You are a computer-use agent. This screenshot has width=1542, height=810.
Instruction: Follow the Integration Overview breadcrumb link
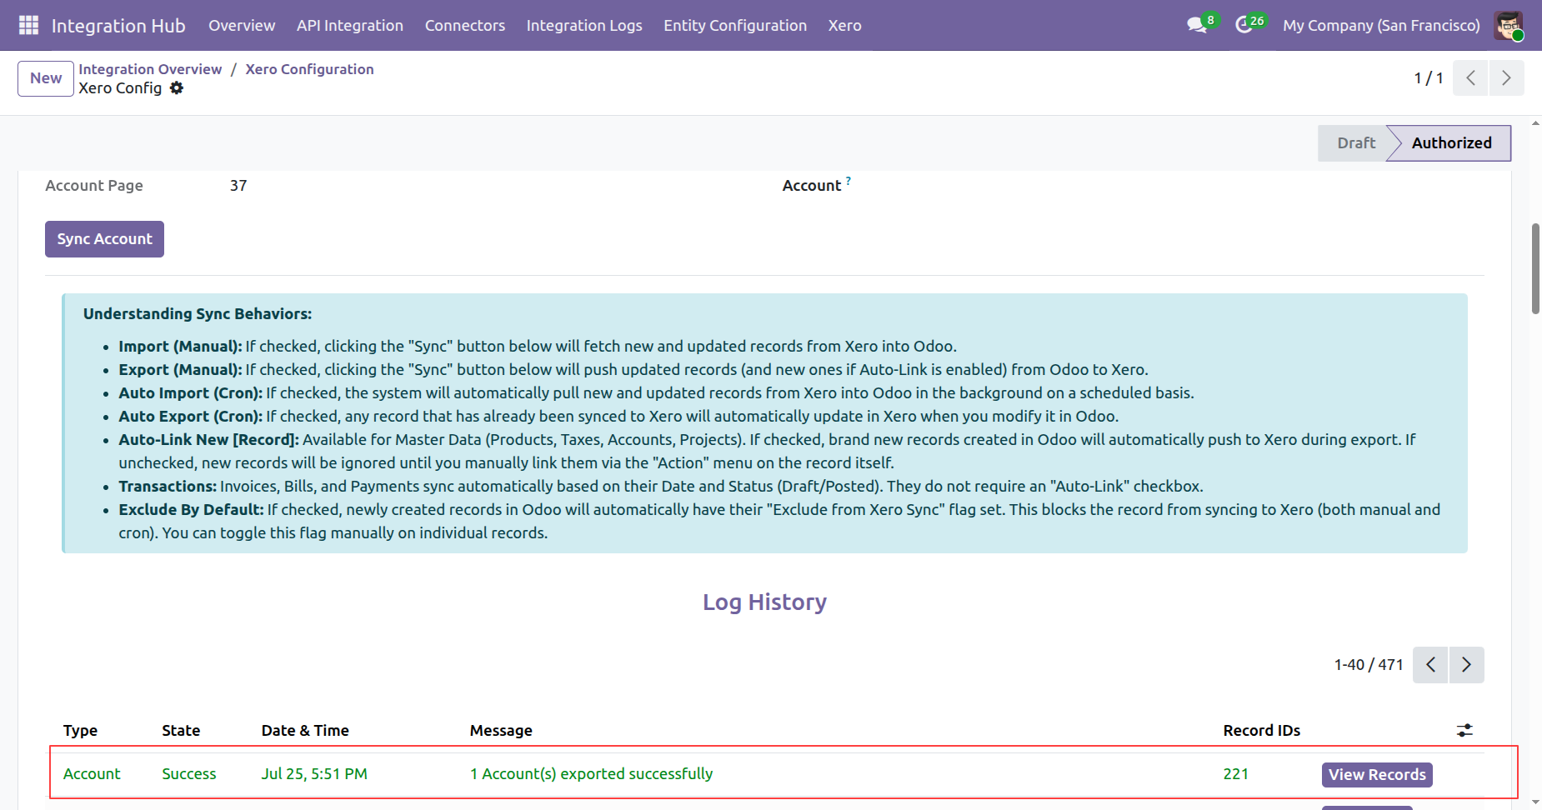tap(150, 69)
